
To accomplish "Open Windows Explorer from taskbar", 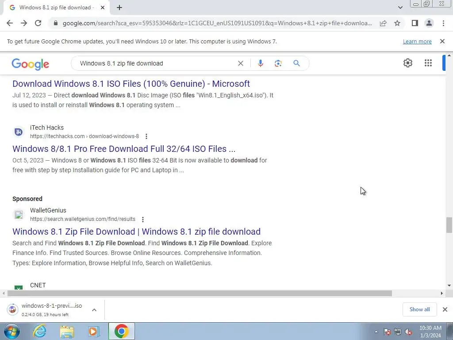I will pyautogui.click(x=67, y=331).
